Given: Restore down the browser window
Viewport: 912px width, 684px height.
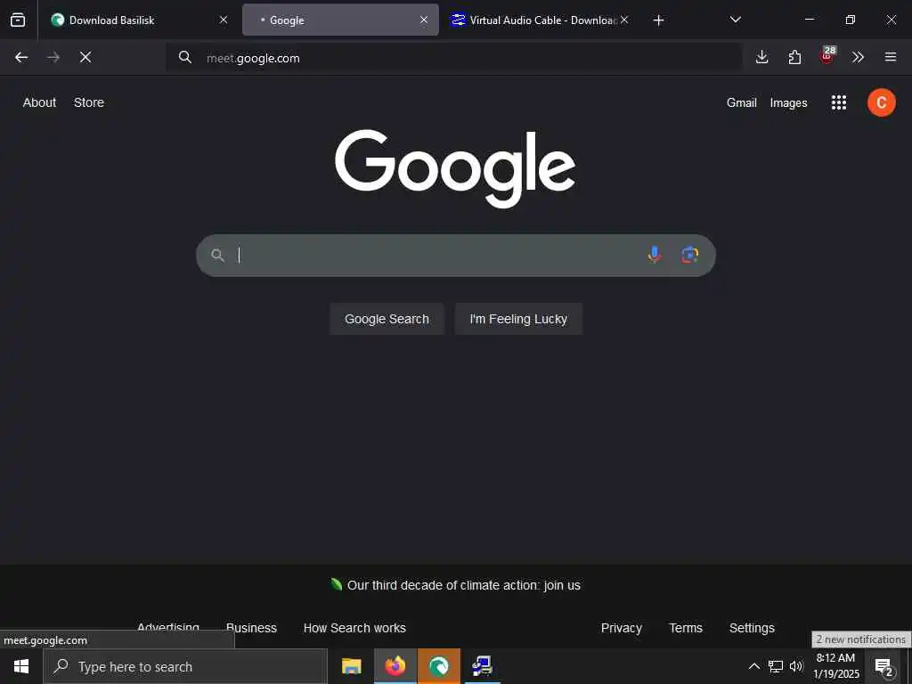Looking at the screenshot, I should point(850,20).
